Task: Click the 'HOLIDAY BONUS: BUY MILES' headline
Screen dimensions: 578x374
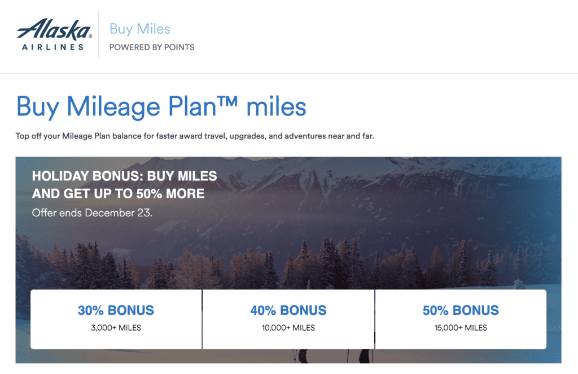Action: [124, 176]
